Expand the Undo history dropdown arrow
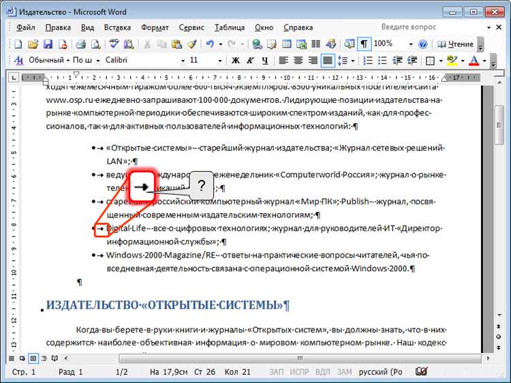511x383 pixels. tap(221, 44)
